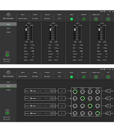
Task: Click the ON power icon in bottom window
Action: [108, 77]
